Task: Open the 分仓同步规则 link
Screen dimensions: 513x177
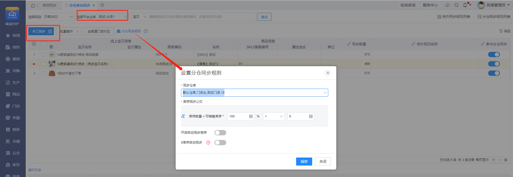Action: point(129,31)
